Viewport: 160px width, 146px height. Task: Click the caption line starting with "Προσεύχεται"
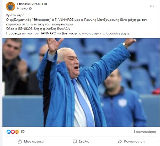[68, 33]
